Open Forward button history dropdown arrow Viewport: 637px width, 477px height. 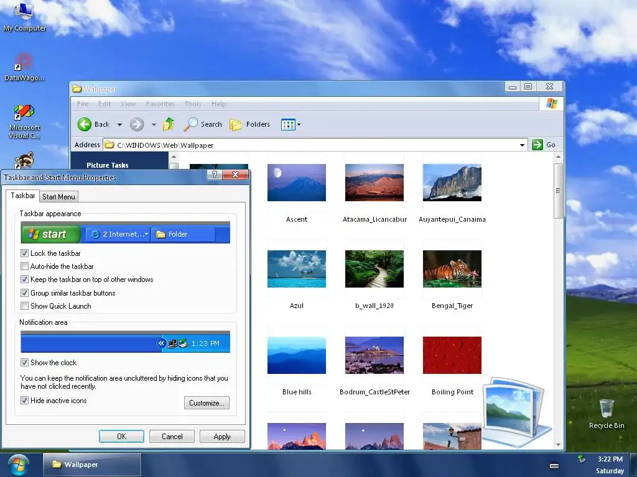(x=154, y=124)
